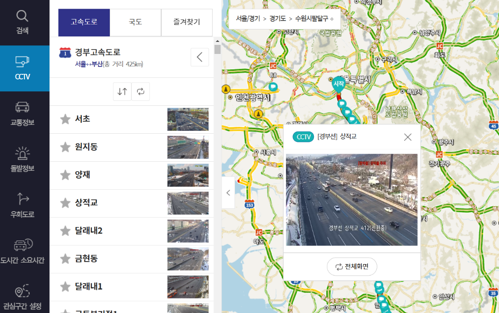Viewport: 499px width, 313px height.
Task: Hide the CCTV list sidebar
Action: tap(229, 193)
